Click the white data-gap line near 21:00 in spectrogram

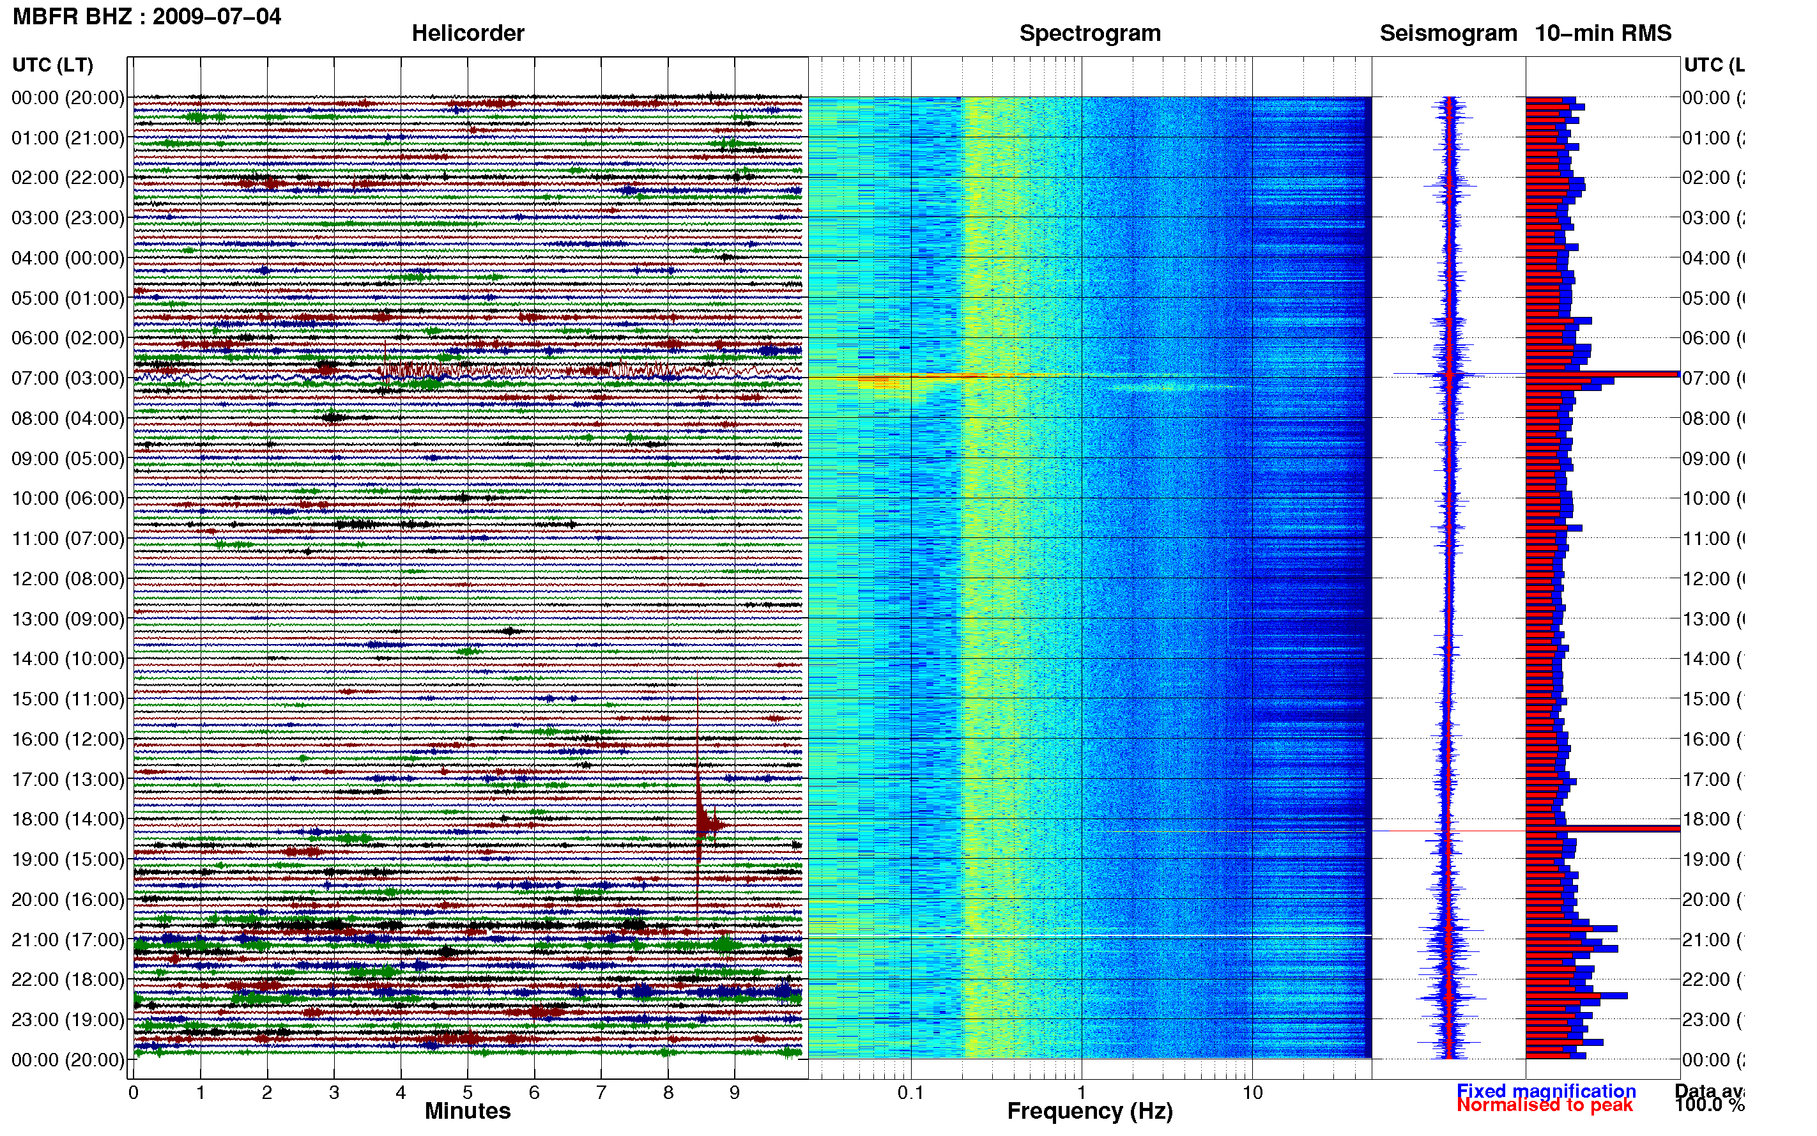1089,935
